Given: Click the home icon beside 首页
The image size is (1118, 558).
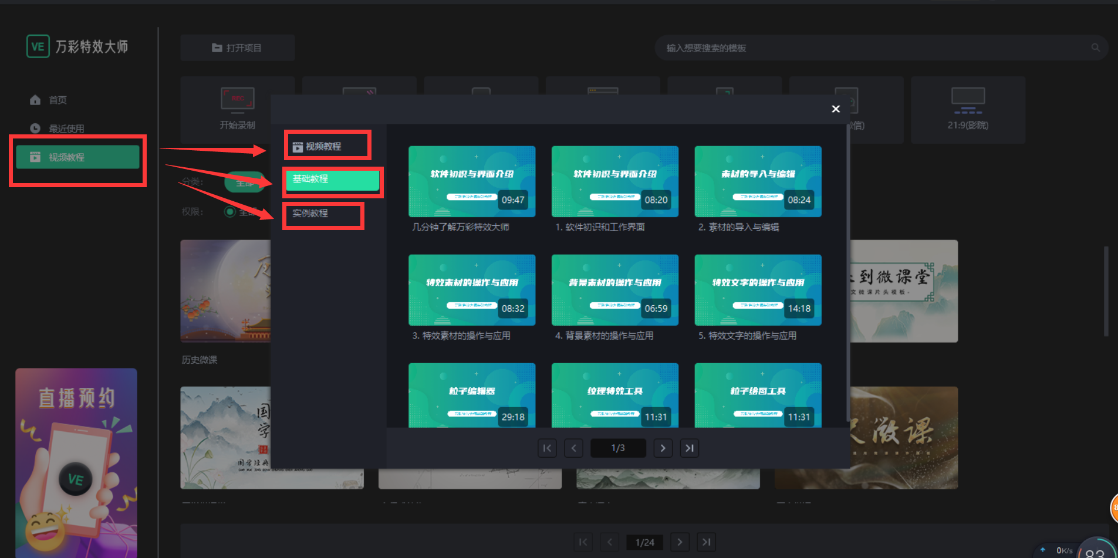Looking at the screenshot, I should (35, 100).
